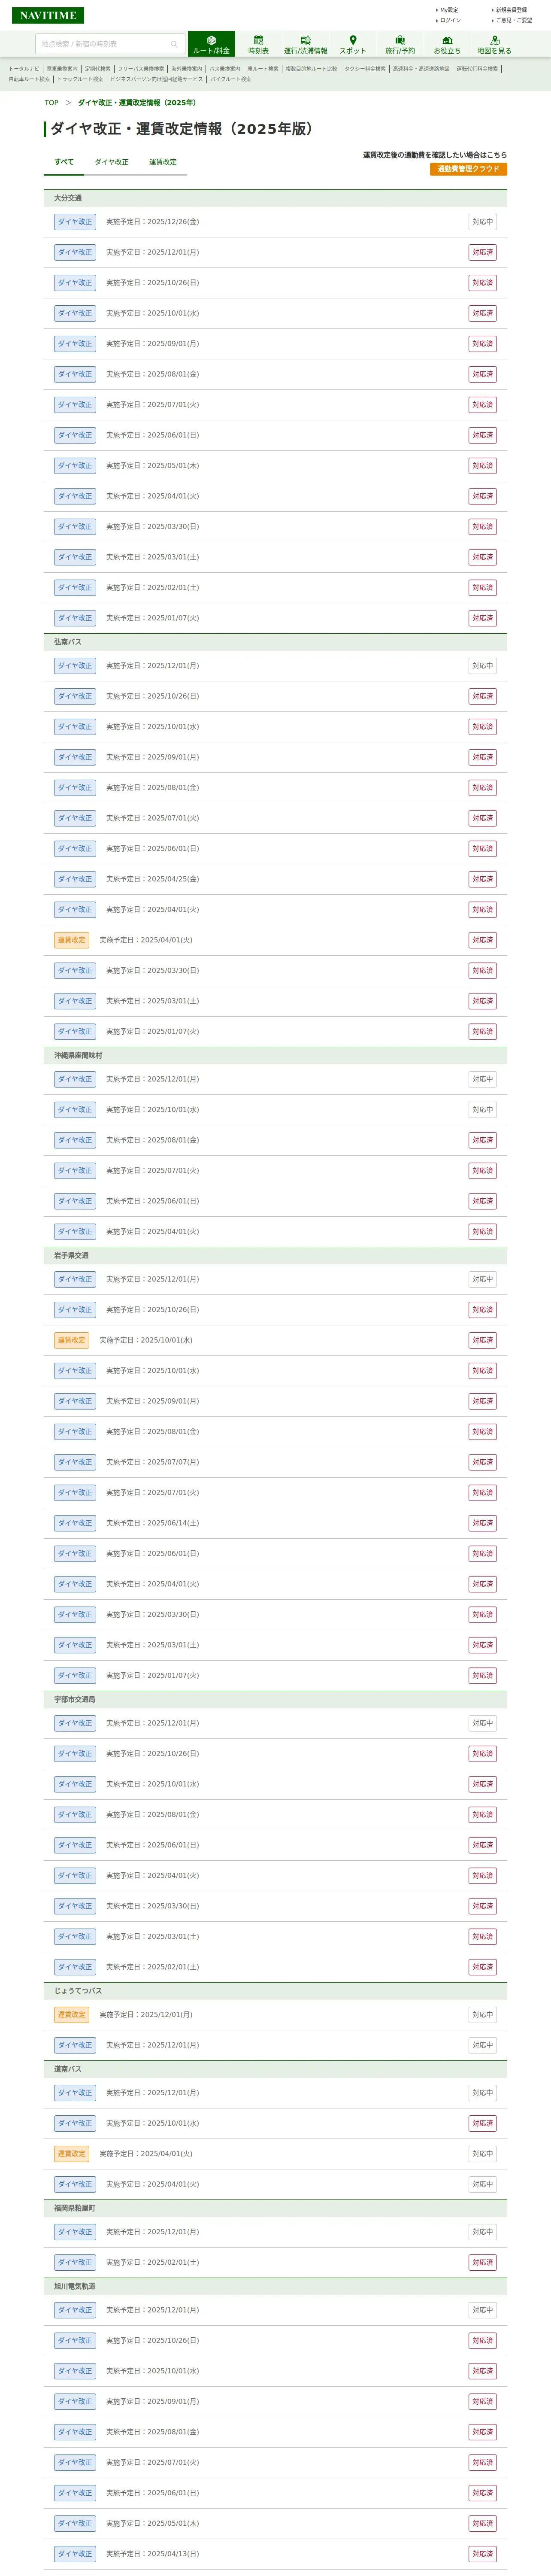Click the 通勤費管理クラウド orange button

pyautogui.click(x=468, y=169)
